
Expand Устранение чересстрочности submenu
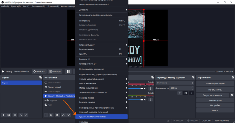point(102,92)
